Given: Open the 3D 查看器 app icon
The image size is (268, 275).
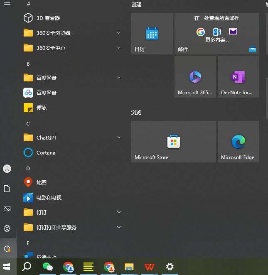Looking at the screenshot, I should pyautogui.click(x=28, y=18).
